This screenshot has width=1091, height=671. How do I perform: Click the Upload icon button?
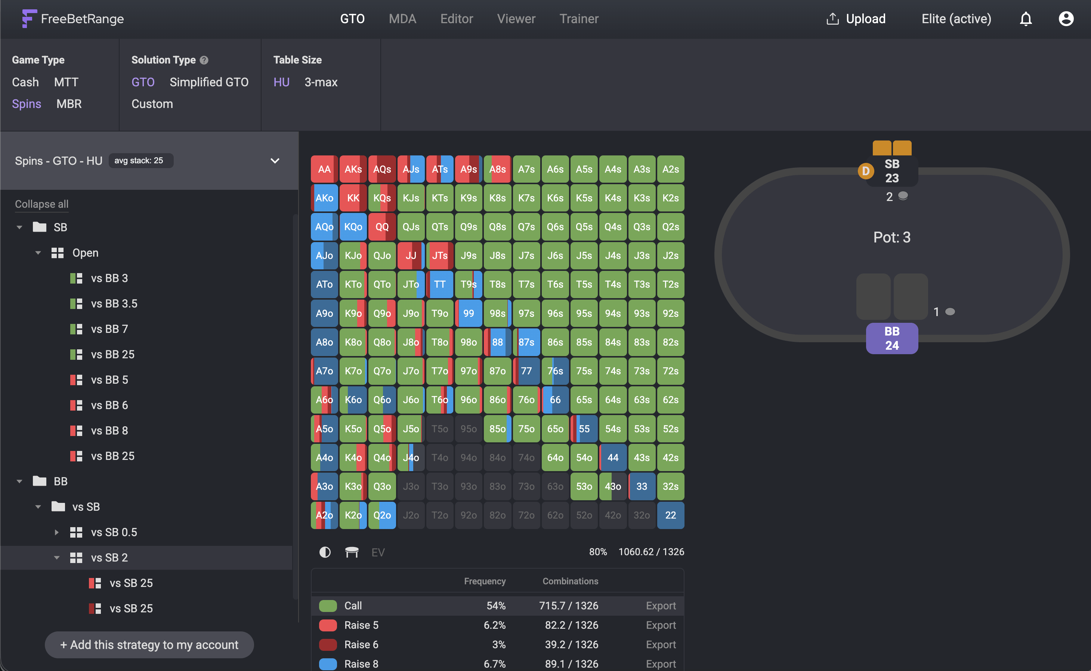(832, 19)
